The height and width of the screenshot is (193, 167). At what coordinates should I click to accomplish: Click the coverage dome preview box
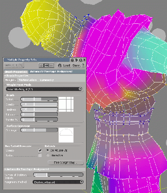tap(66, 135)
